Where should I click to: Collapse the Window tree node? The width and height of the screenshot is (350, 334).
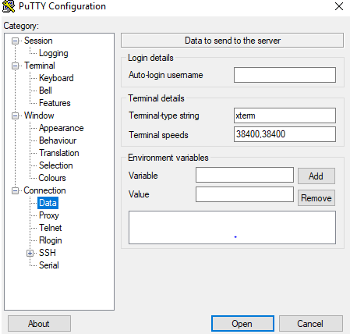coord(16,116)
